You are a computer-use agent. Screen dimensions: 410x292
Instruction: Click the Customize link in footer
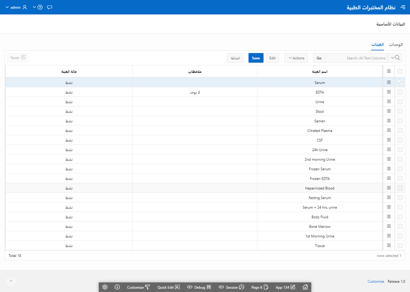pos(376,282)
